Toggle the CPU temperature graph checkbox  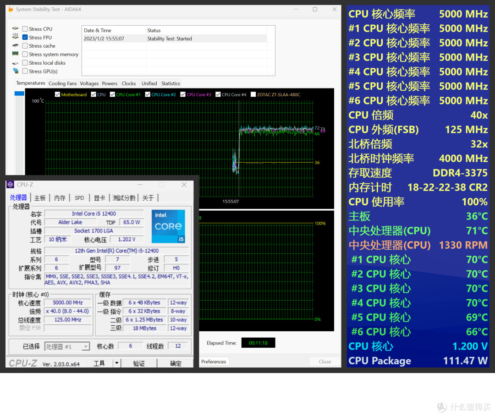tap(93, 94)
